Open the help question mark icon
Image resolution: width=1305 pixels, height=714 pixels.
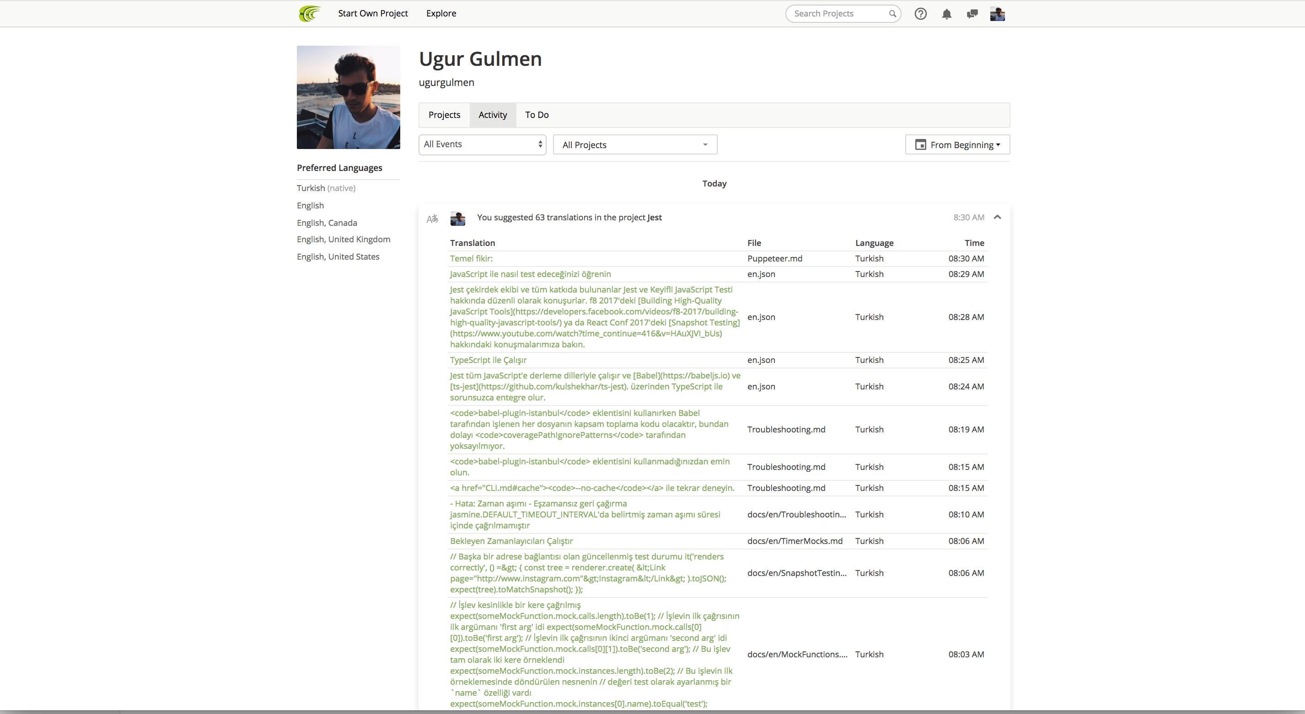(920, 14)
